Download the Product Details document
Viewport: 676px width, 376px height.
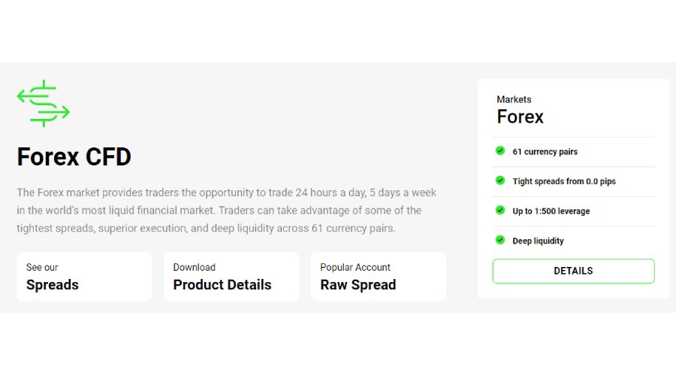(231, 277)
